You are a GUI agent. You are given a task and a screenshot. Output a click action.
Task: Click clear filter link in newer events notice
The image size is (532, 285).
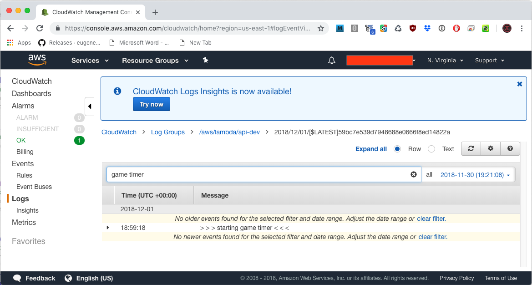(x=433, y=237)
